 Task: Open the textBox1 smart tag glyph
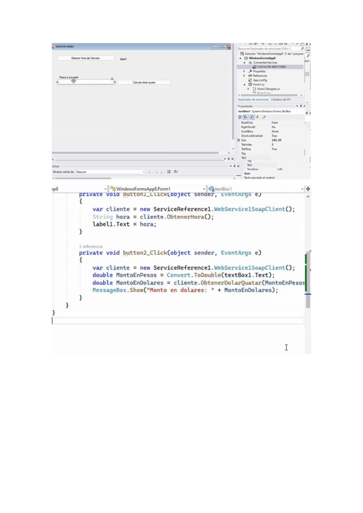point(112,79)
